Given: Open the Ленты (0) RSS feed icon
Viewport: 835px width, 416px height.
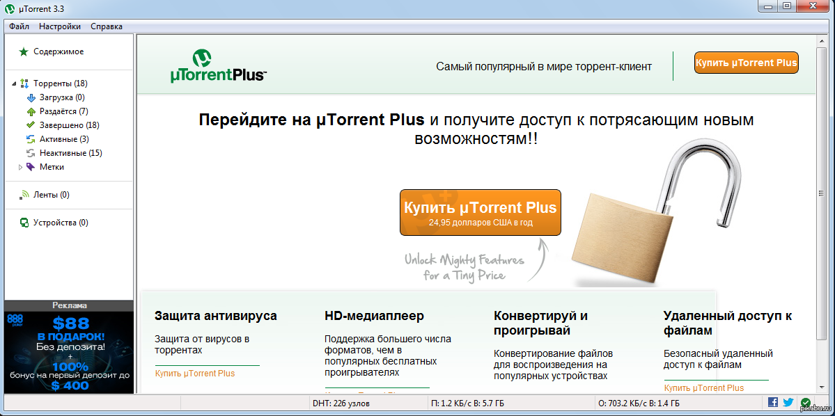Looking at the screenshot, I should tap(24, 195).
